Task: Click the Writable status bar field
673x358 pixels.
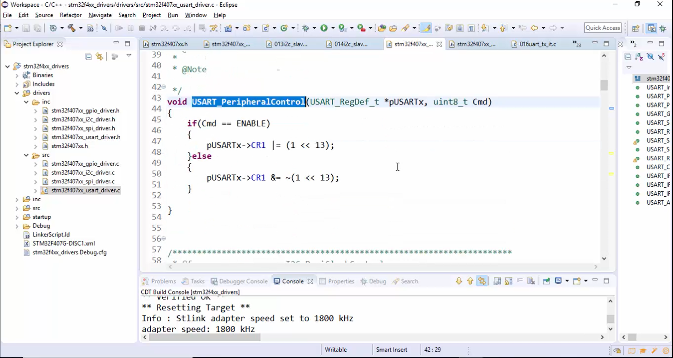Action: pos(336,350)
